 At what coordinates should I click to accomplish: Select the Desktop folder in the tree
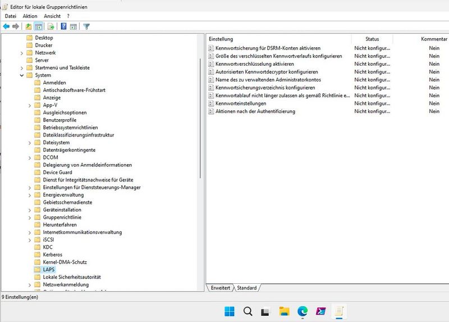[44, 38]
